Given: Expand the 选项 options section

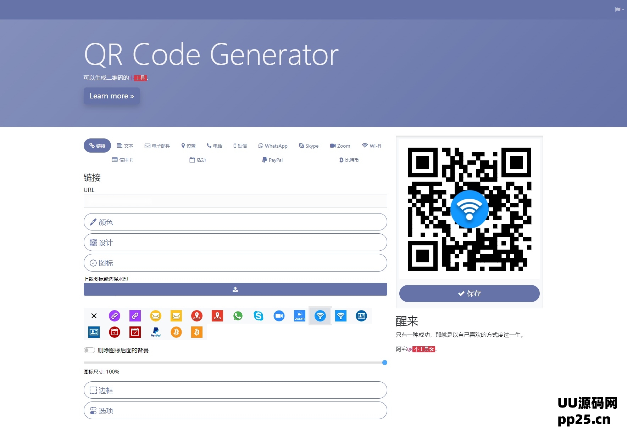Looking at the screenshot, I should (235, 411).
